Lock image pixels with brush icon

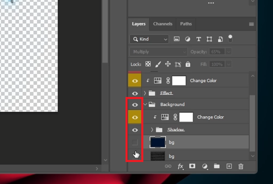pyautogui.click(x=158, y=64)
